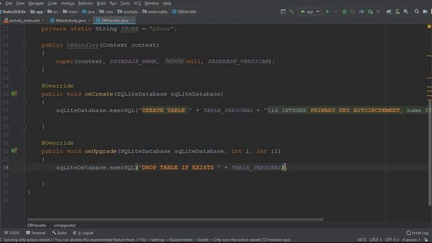The image size is (432, 243).
Task: Switch to the MainActivity.java tab
Action: [x=67, y=20]
